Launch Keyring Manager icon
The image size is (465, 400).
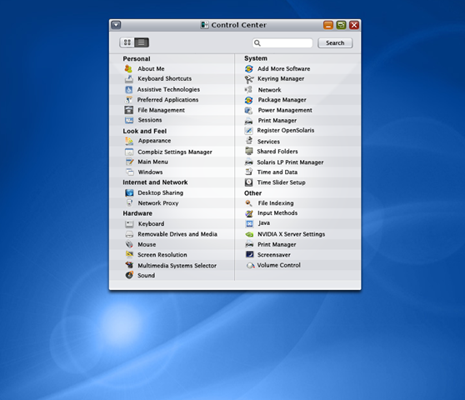[x=249, y=79]
